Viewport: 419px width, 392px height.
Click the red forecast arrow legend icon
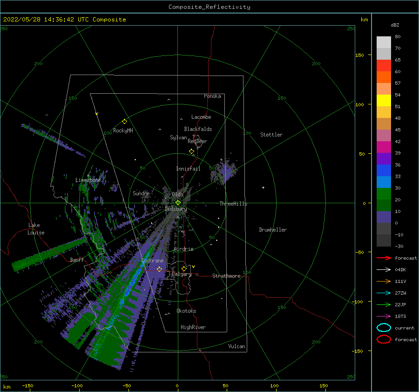coord(384,258)
